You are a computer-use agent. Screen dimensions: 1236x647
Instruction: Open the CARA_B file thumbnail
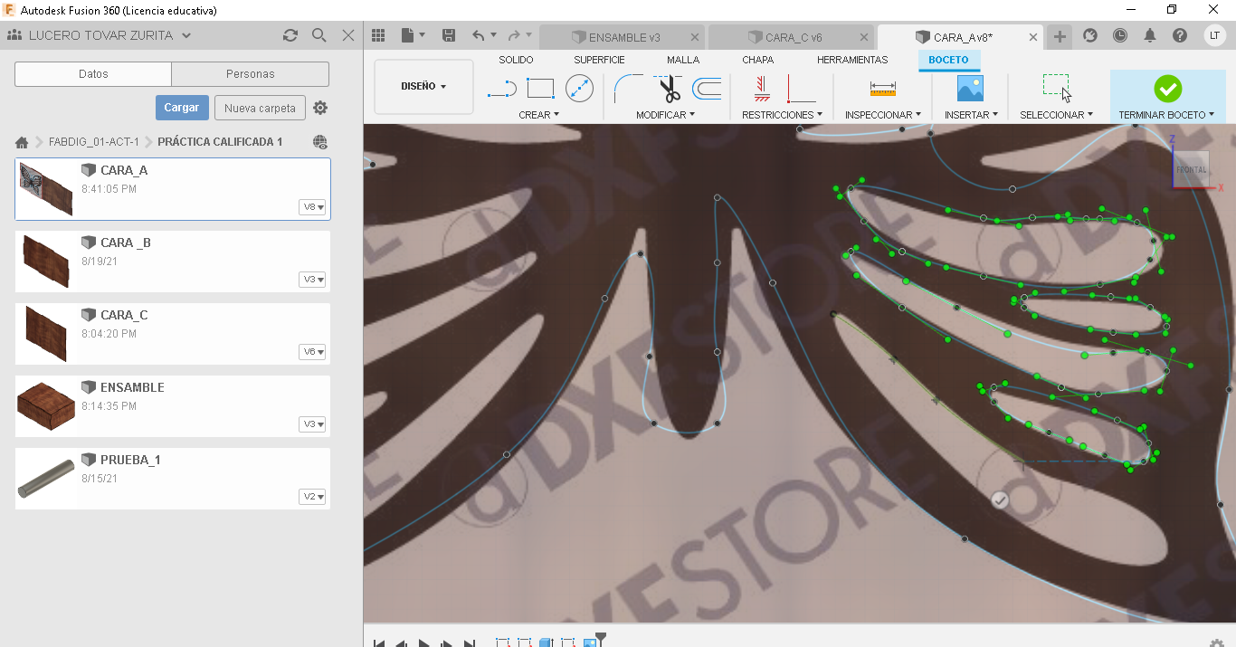pos(45,261)
